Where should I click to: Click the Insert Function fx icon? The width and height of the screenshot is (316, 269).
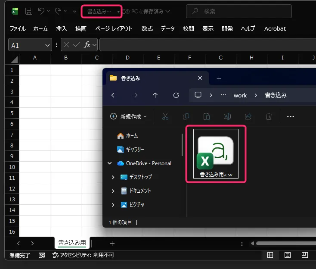87,44
